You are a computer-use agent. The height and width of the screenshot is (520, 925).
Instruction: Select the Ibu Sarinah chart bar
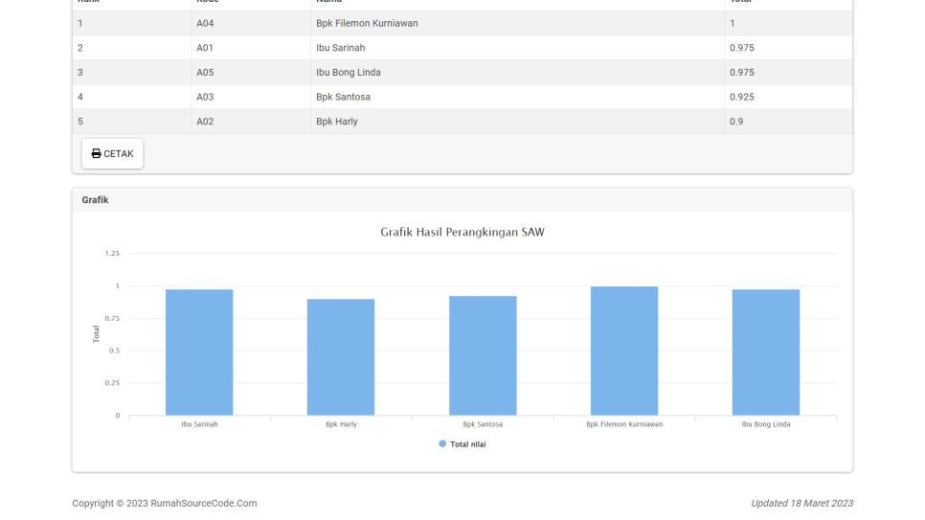[199, 351]
